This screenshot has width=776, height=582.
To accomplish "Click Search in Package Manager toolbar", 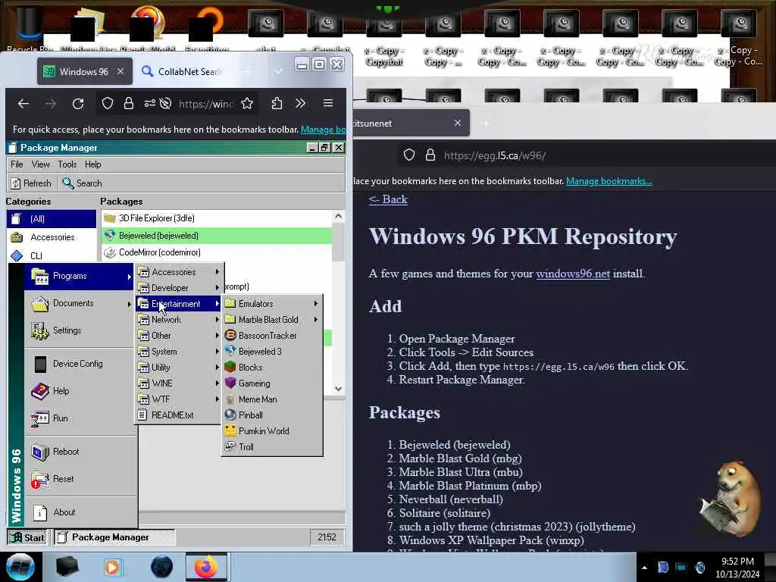I will [x=82, y=183].
